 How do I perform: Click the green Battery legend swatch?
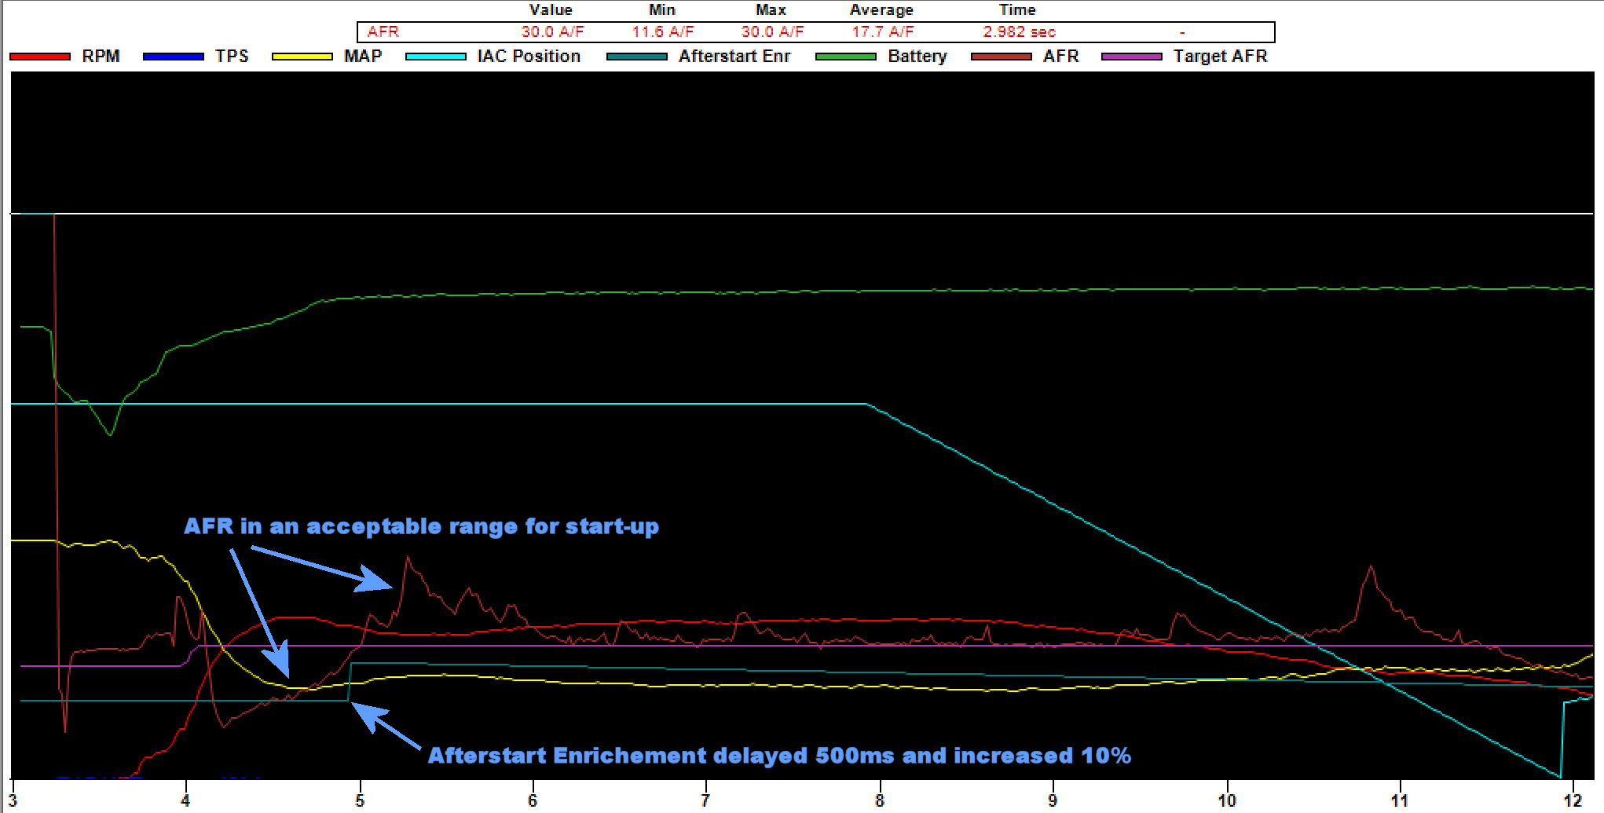click(x=846, y=57)
